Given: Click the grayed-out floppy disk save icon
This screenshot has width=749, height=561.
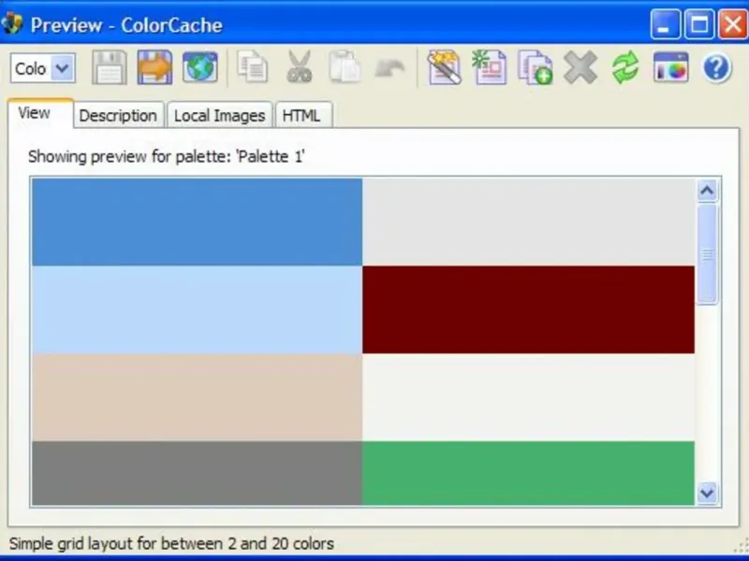Looking at the screenshot, I should click(110, 67).
